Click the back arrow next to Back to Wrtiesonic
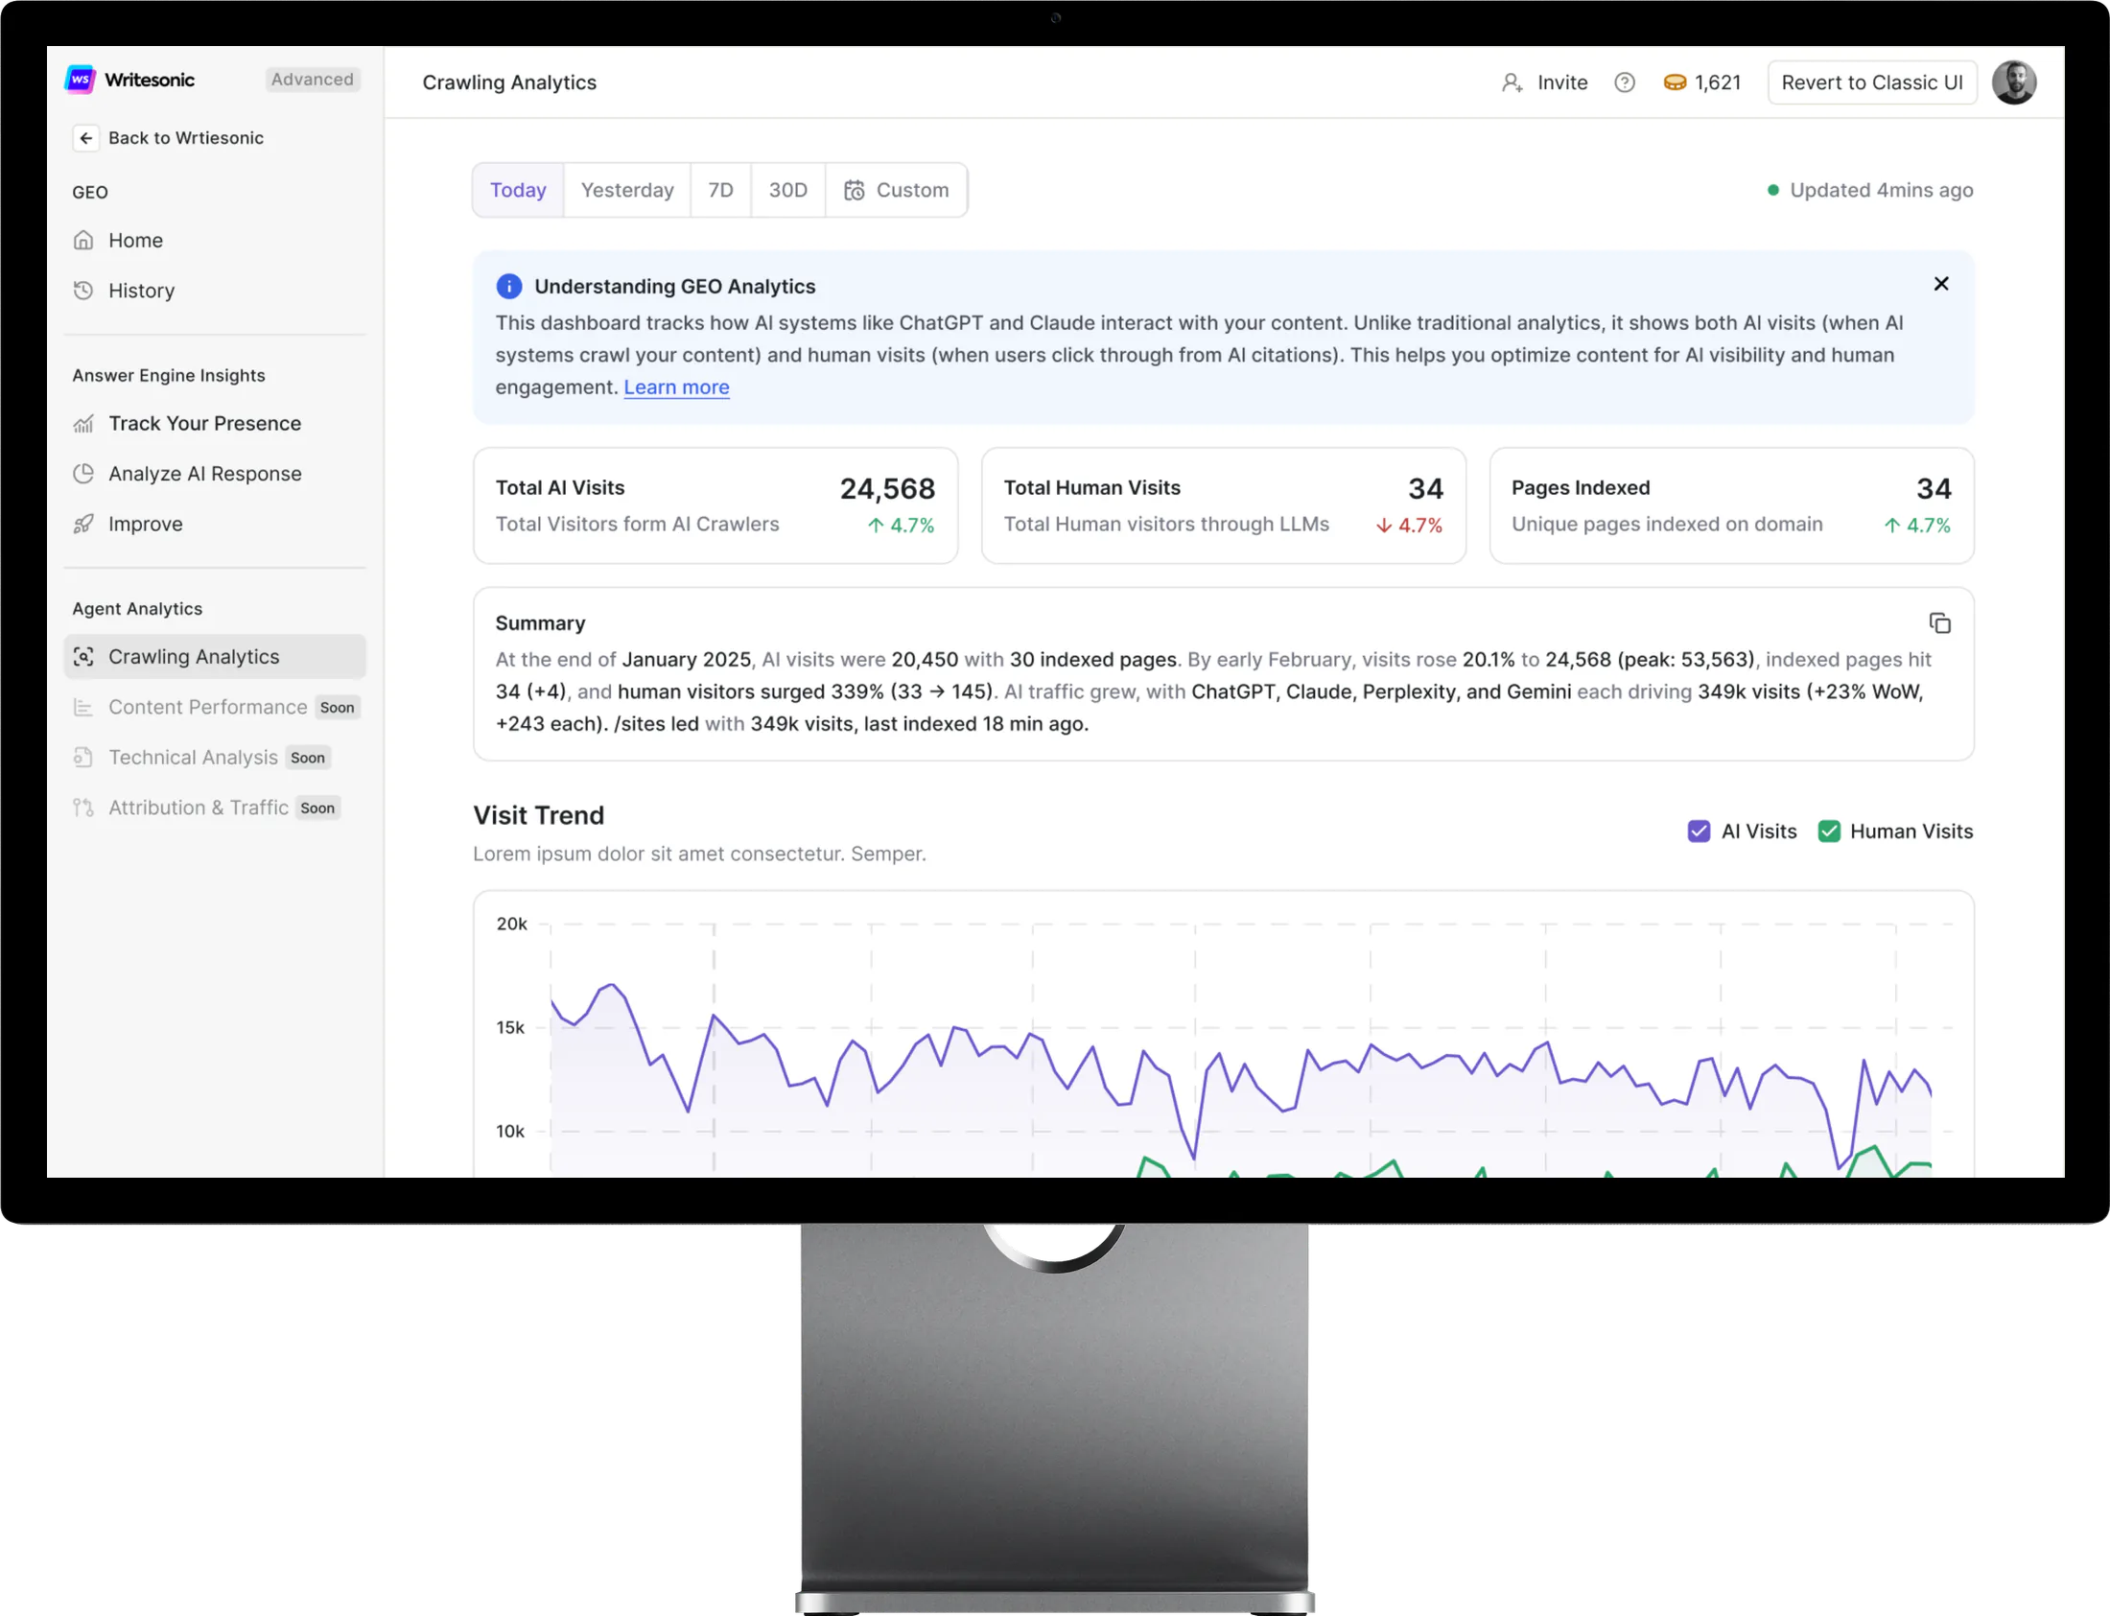This screenshot has width=2110, height=1616. pyautogui.click(x=85, y=138)
